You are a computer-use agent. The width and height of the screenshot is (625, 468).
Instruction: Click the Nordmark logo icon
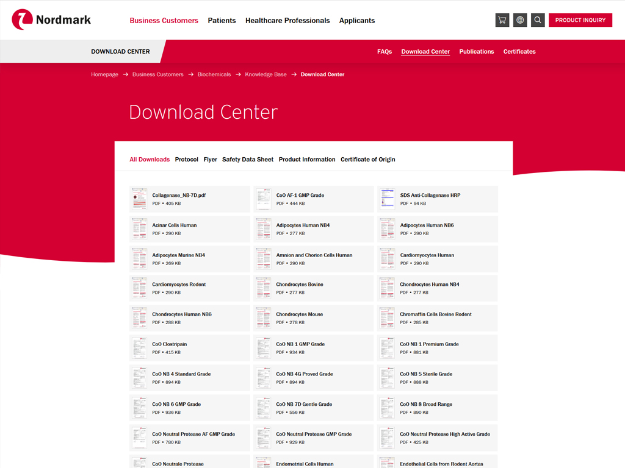pyautogui.click(x=23, y=20)
